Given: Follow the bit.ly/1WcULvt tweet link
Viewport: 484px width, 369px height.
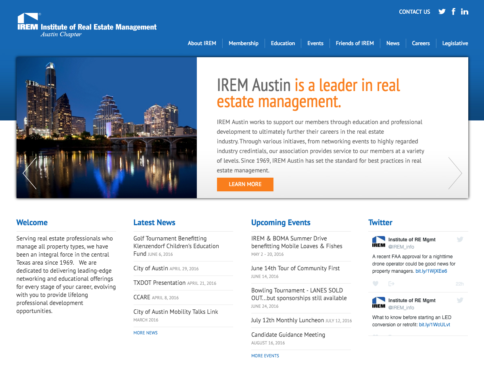Looking at the screenshot, I should (434, 325).
